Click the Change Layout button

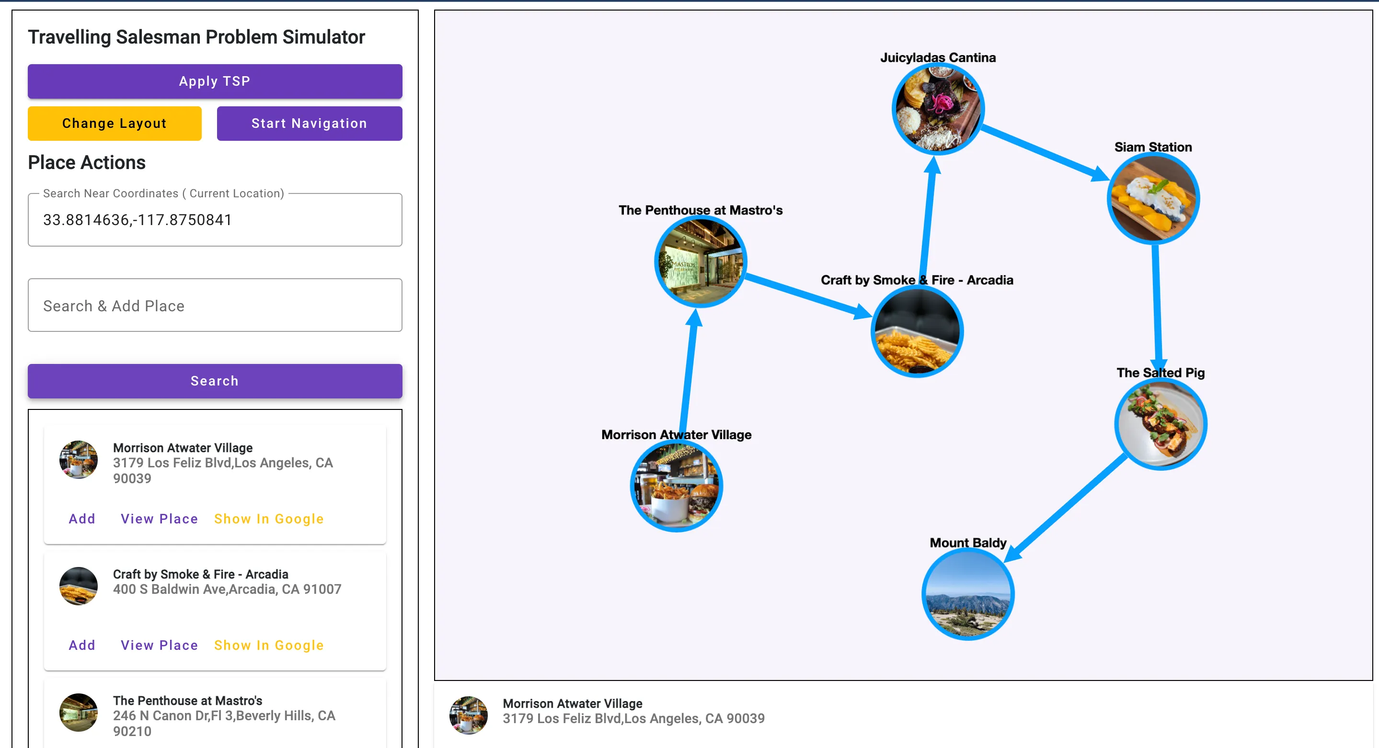[x=115, y=124]
